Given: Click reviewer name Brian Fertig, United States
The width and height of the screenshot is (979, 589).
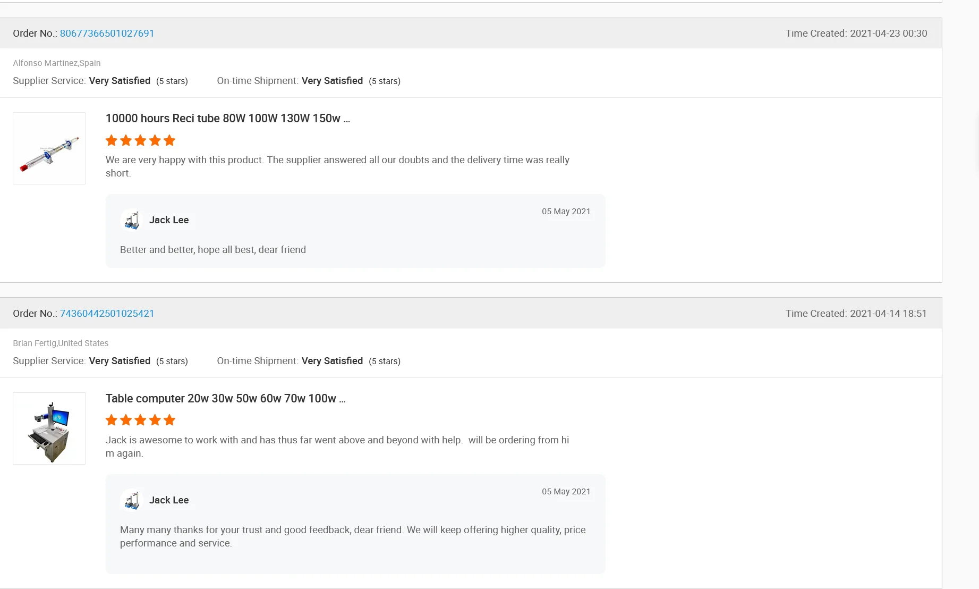Looking at the screenshot, I should click(x=61, y=343).
